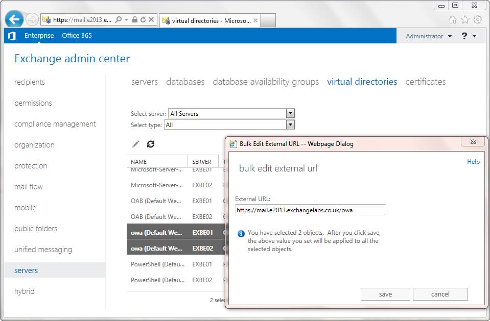Image resolution: width=490 pixels, height=321 pixels.
Task: Click the save button in dialog
Action: [x=385, y=294]
